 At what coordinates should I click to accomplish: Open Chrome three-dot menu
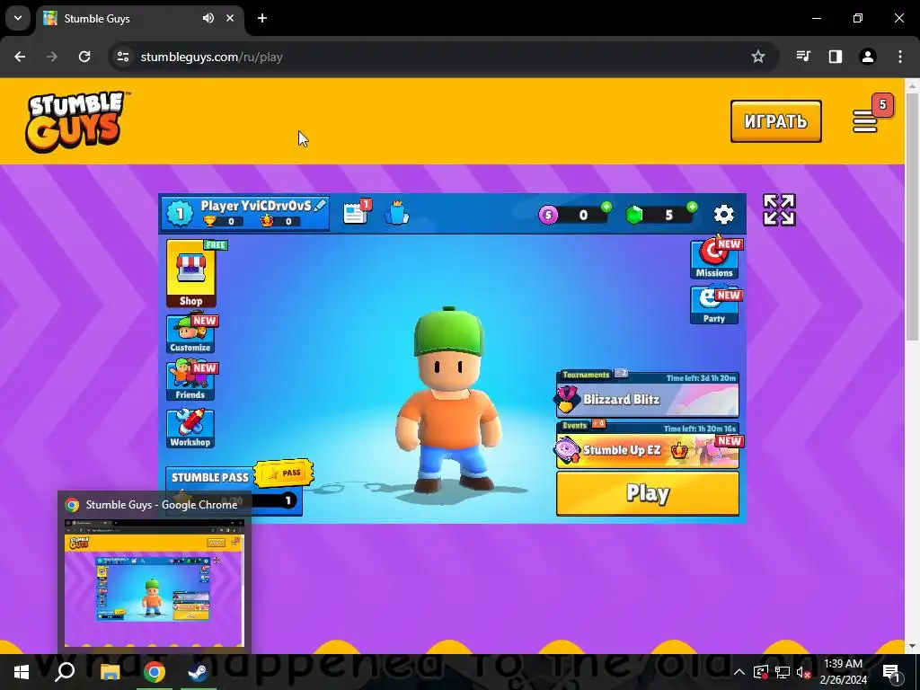[900, 57]
